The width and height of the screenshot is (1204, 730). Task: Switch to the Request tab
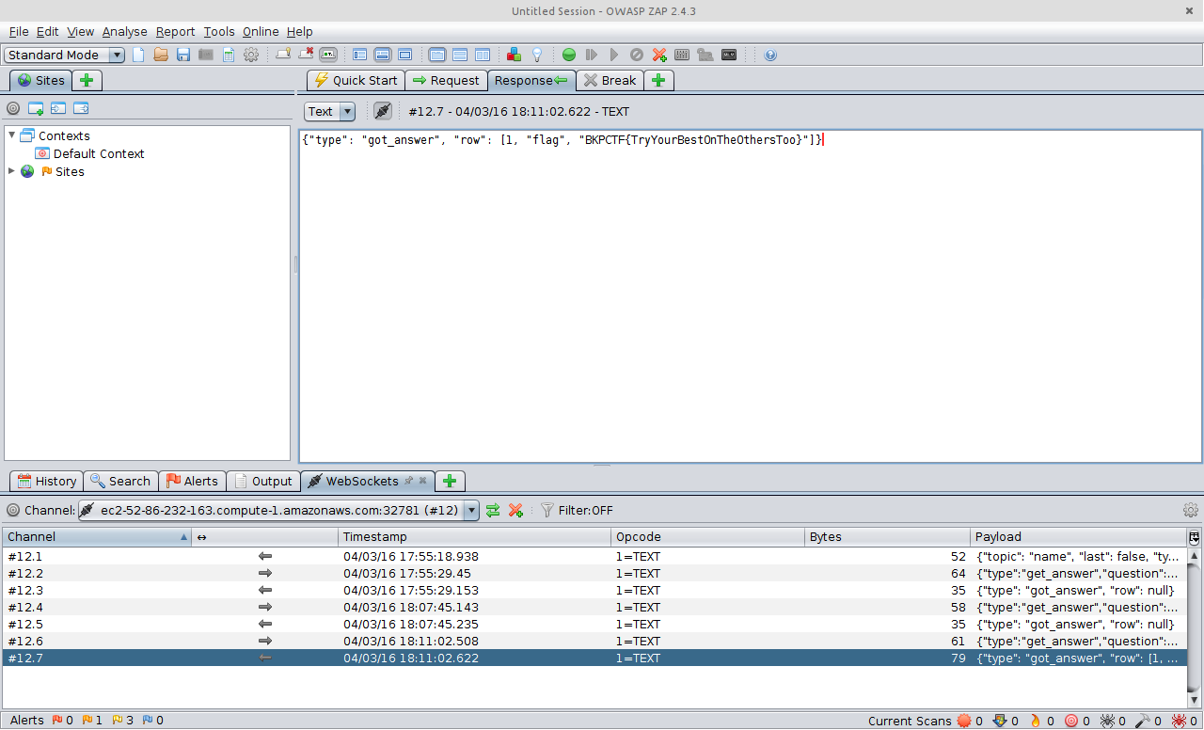pyautogui.click(x=446, y=80)
